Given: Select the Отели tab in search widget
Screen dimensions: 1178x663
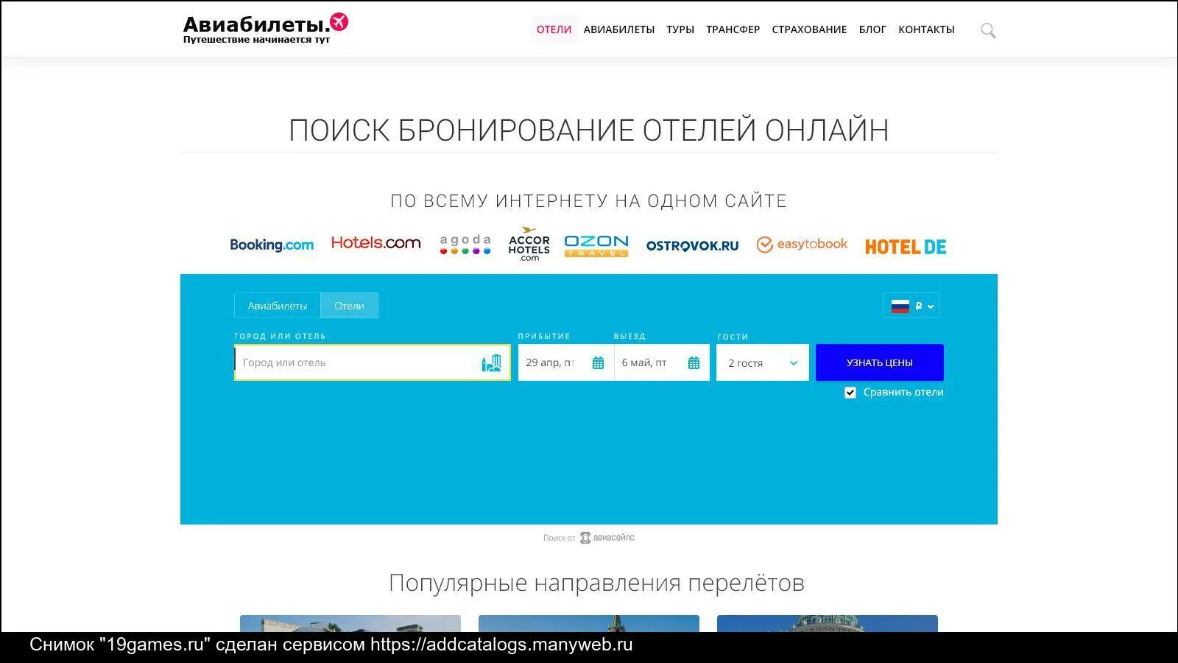Looking at the screenshot, I should [x=349, y=306].
